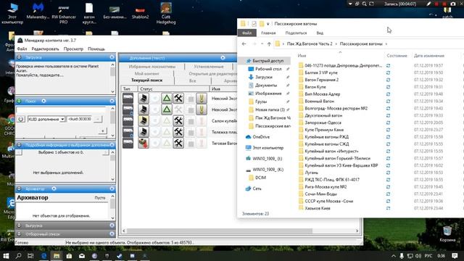Collapse the Дополнения list panel
Screen dimensions: 464x261
tap(223, 58)
